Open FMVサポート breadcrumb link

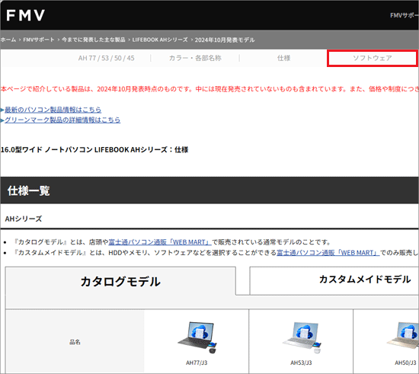point(39,40)
